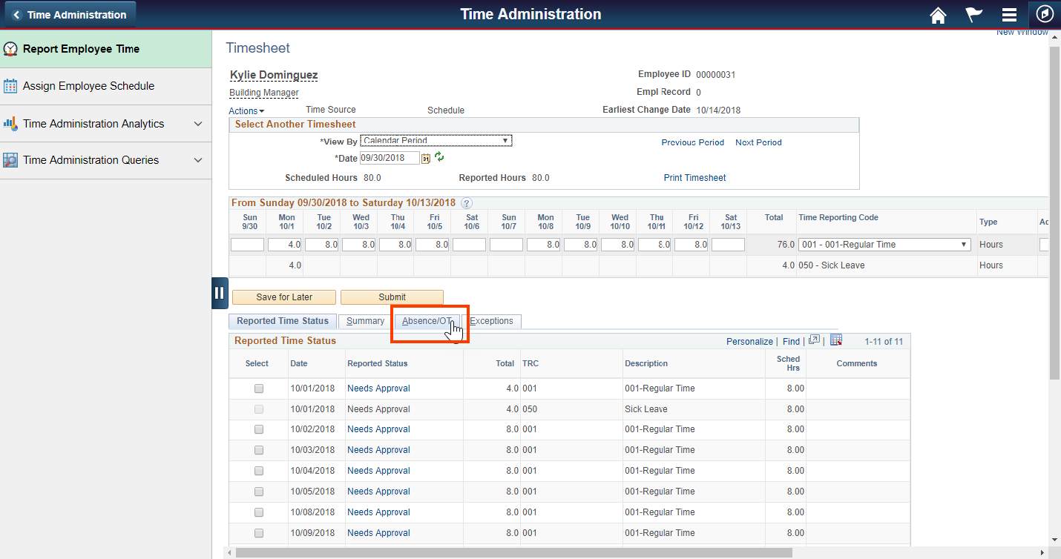
Task: Open the Notifications flag icon
Action: [x=973, y=14]
